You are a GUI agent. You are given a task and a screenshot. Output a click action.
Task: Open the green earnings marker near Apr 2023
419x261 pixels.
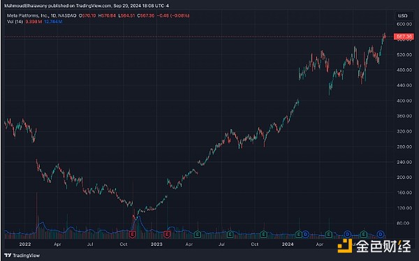coord(197,234)
